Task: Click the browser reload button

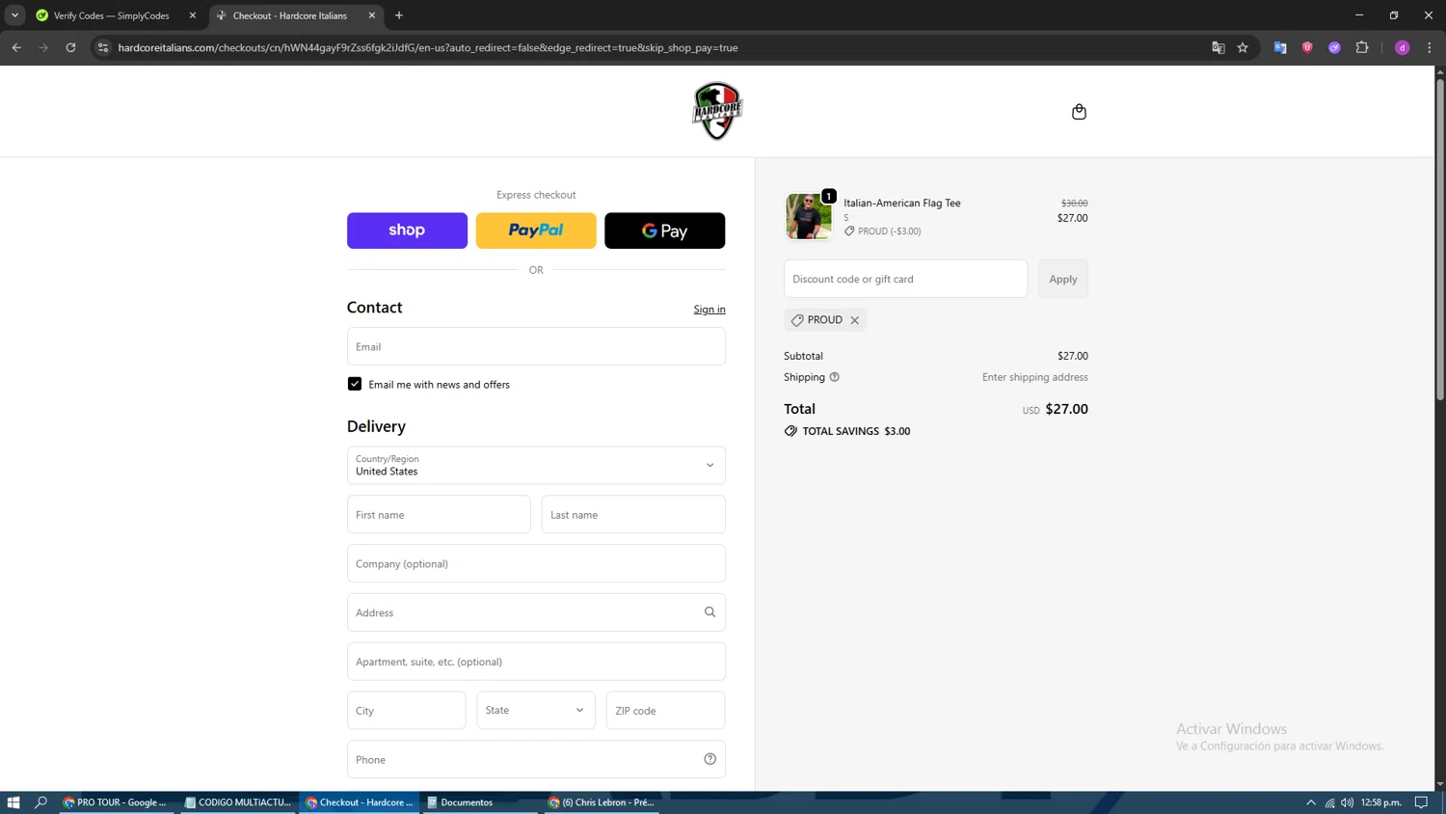Action: click(x=70, y=47)
